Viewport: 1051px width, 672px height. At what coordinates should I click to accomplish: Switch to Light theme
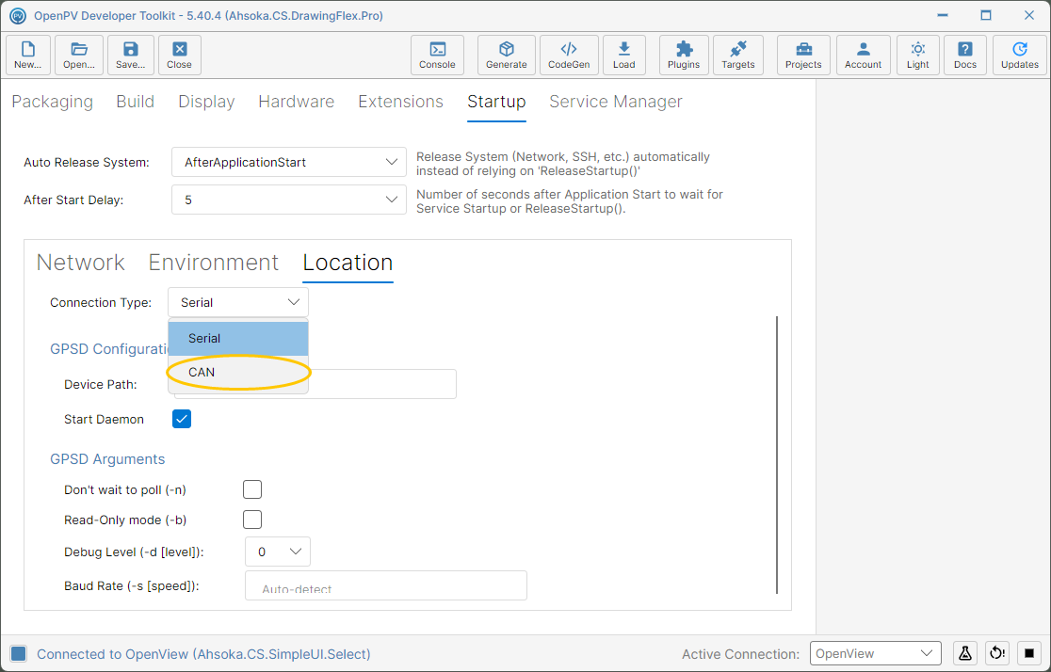pyautogui.click(x=917, y=55)
